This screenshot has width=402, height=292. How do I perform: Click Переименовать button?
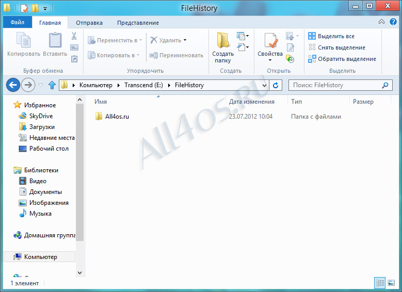pyautogui.click(x=176, y=55)
